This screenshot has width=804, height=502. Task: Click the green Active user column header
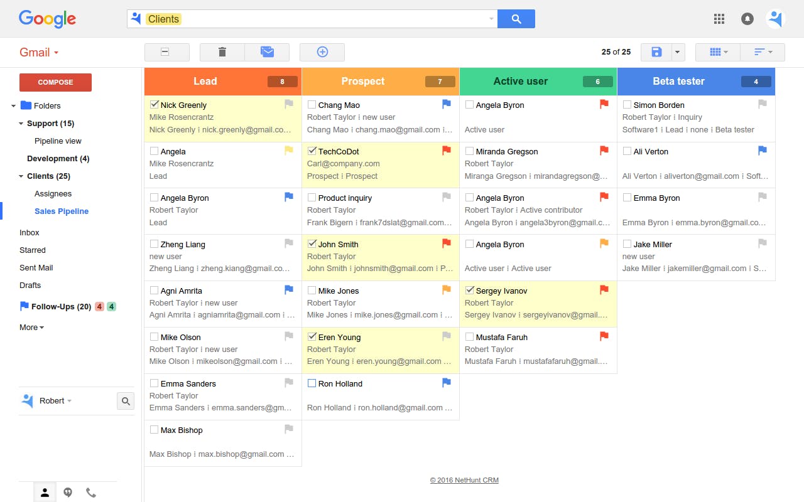[x=538, y=82]
